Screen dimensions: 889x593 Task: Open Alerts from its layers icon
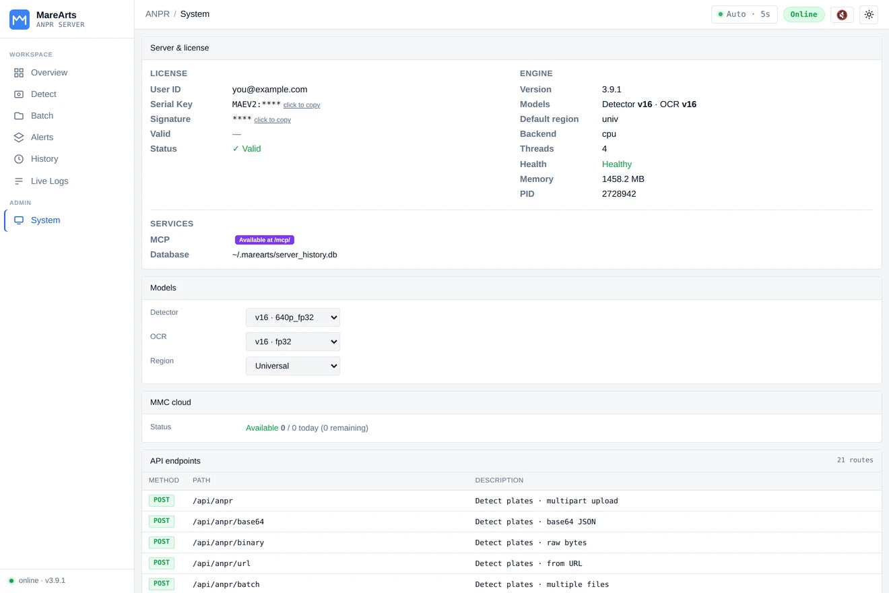[19, 137]
